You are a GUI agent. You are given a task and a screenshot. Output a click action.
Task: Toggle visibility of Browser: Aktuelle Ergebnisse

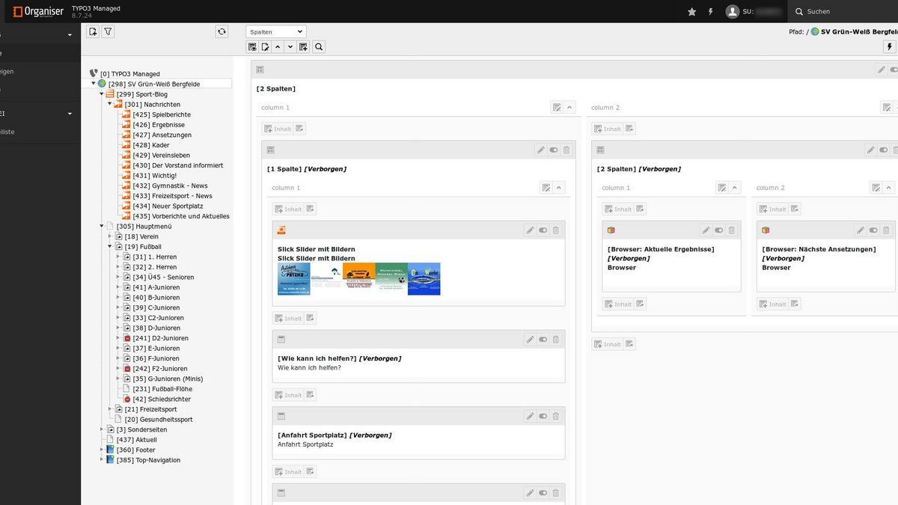[719, 230]
